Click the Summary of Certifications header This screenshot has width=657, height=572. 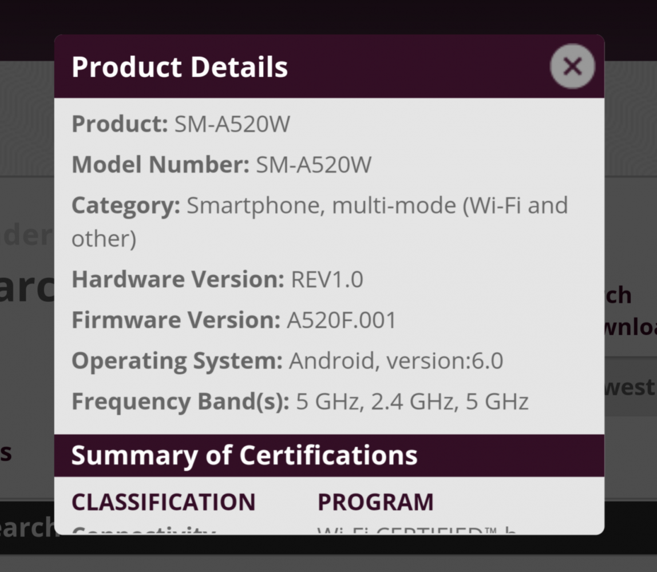pyautogui.click(x=244, y=455)
